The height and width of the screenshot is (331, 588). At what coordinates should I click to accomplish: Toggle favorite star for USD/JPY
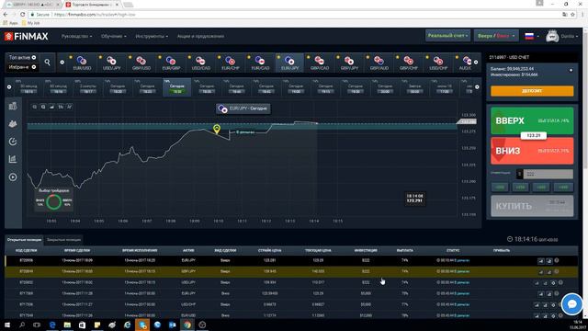coord(100,57)
